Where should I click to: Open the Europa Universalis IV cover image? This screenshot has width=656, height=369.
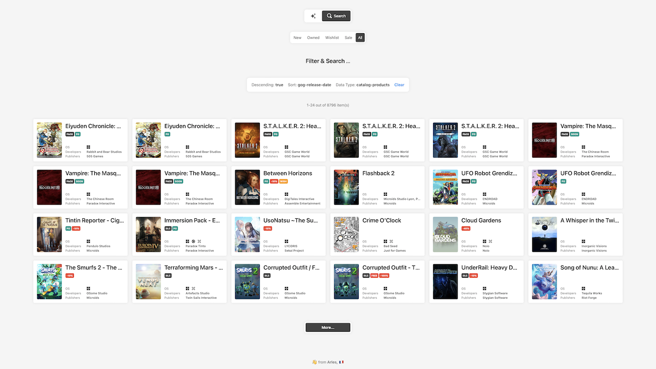click(148, 234)
